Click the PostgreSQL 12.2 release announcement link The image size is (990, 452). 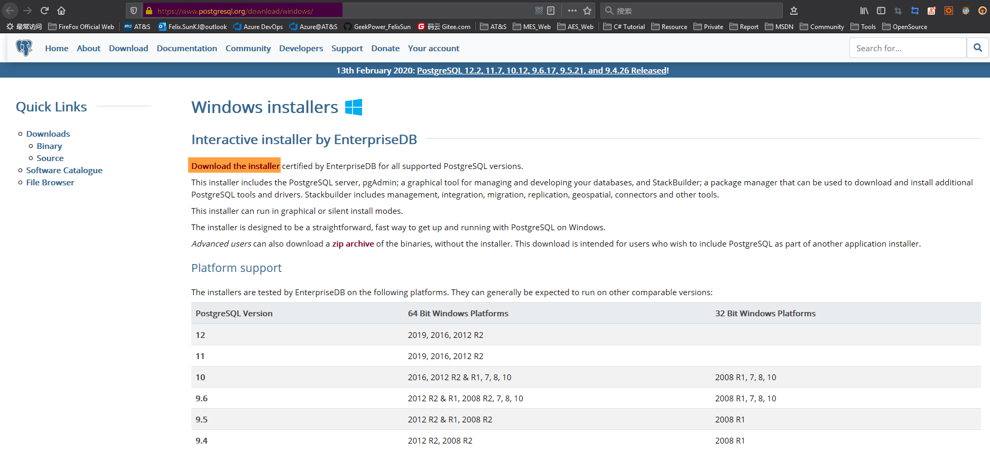[542, 70]
